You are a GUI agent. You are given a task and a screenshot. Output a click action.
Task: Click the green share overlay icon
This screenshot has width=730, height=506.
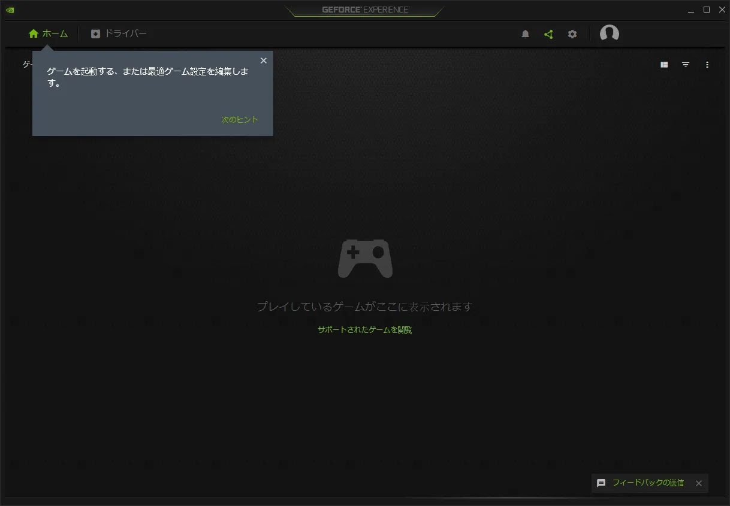pyautogui.click(x=548, y=34)
